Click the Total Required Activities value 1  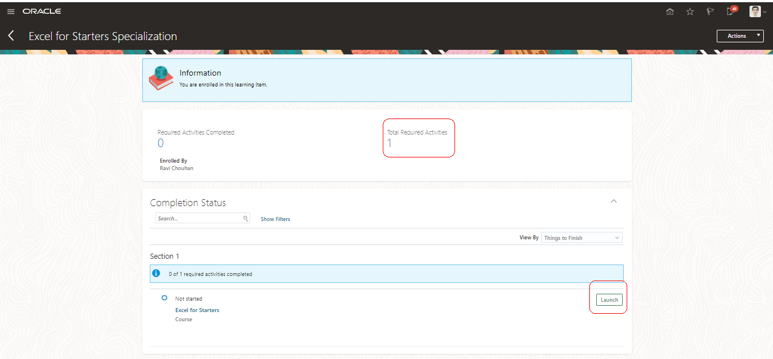click(389, 143)
